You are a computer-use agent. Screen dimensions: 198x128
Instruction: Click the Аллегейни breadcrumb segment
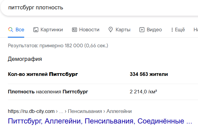[119, 111]
